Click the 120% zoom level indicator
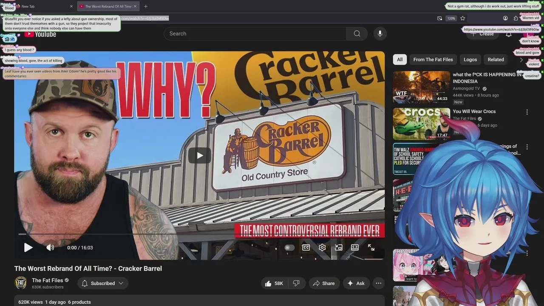Image resolution: width=544 pixels, height=306 pixels. (x=451, y=18)
